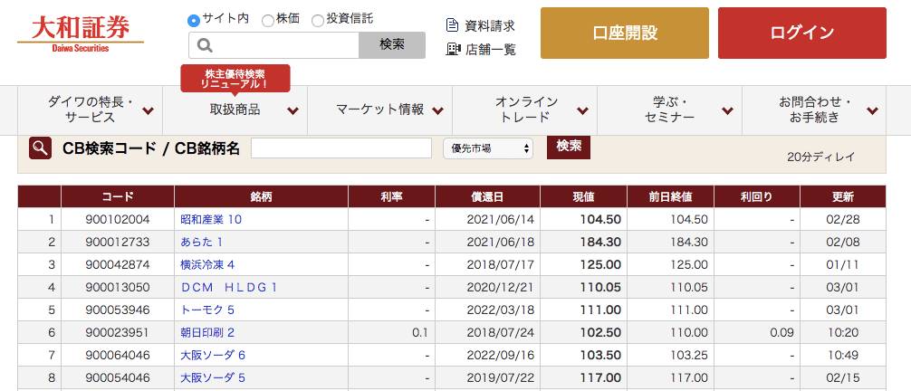Click the Daiwa Securities logo
The width and height of the screenshot is (911, 391).
pyautogui.click(x=80, y=33)
